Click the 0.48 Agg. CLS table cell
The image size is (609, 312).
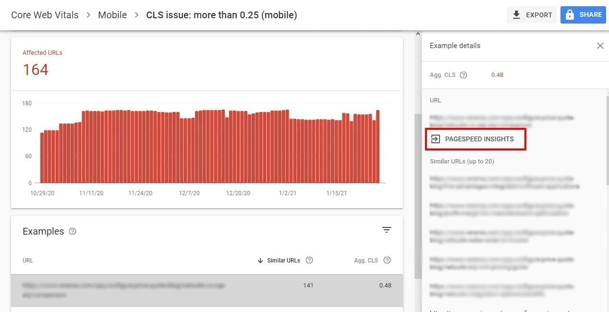point(385,285)
